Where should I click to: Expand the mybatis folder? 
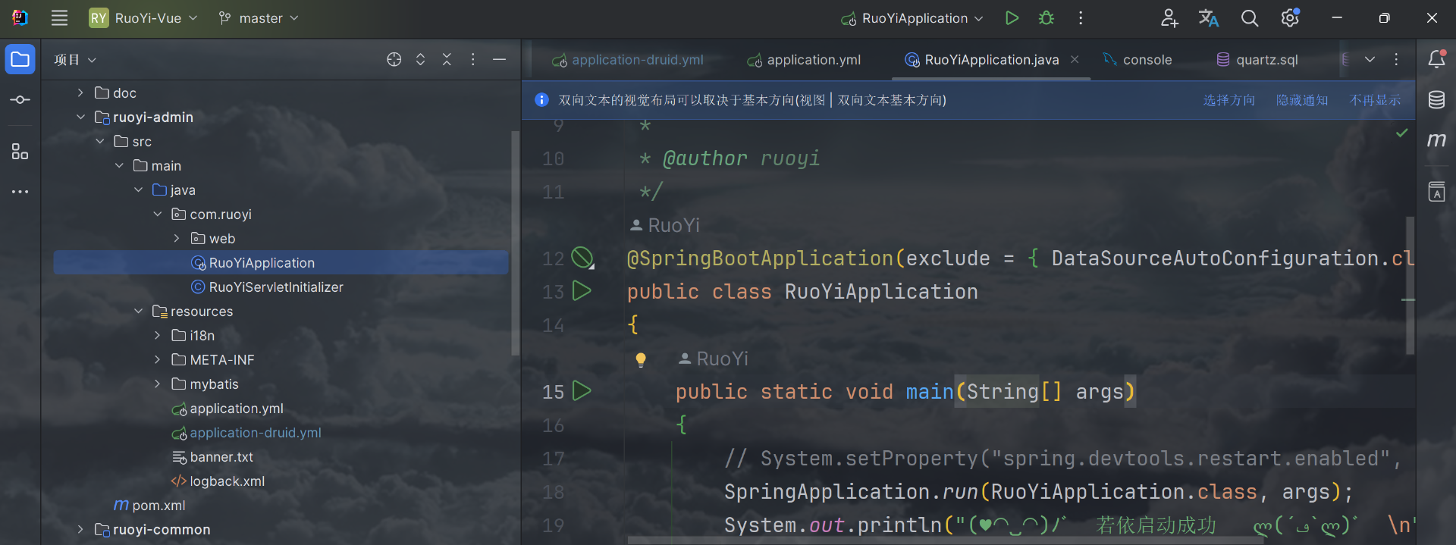click(157, 384)
